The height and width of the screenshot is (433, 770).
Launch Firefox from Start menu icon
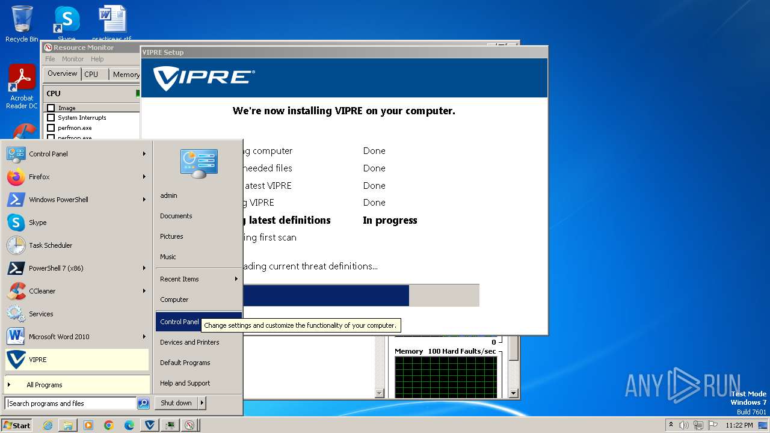16,177
